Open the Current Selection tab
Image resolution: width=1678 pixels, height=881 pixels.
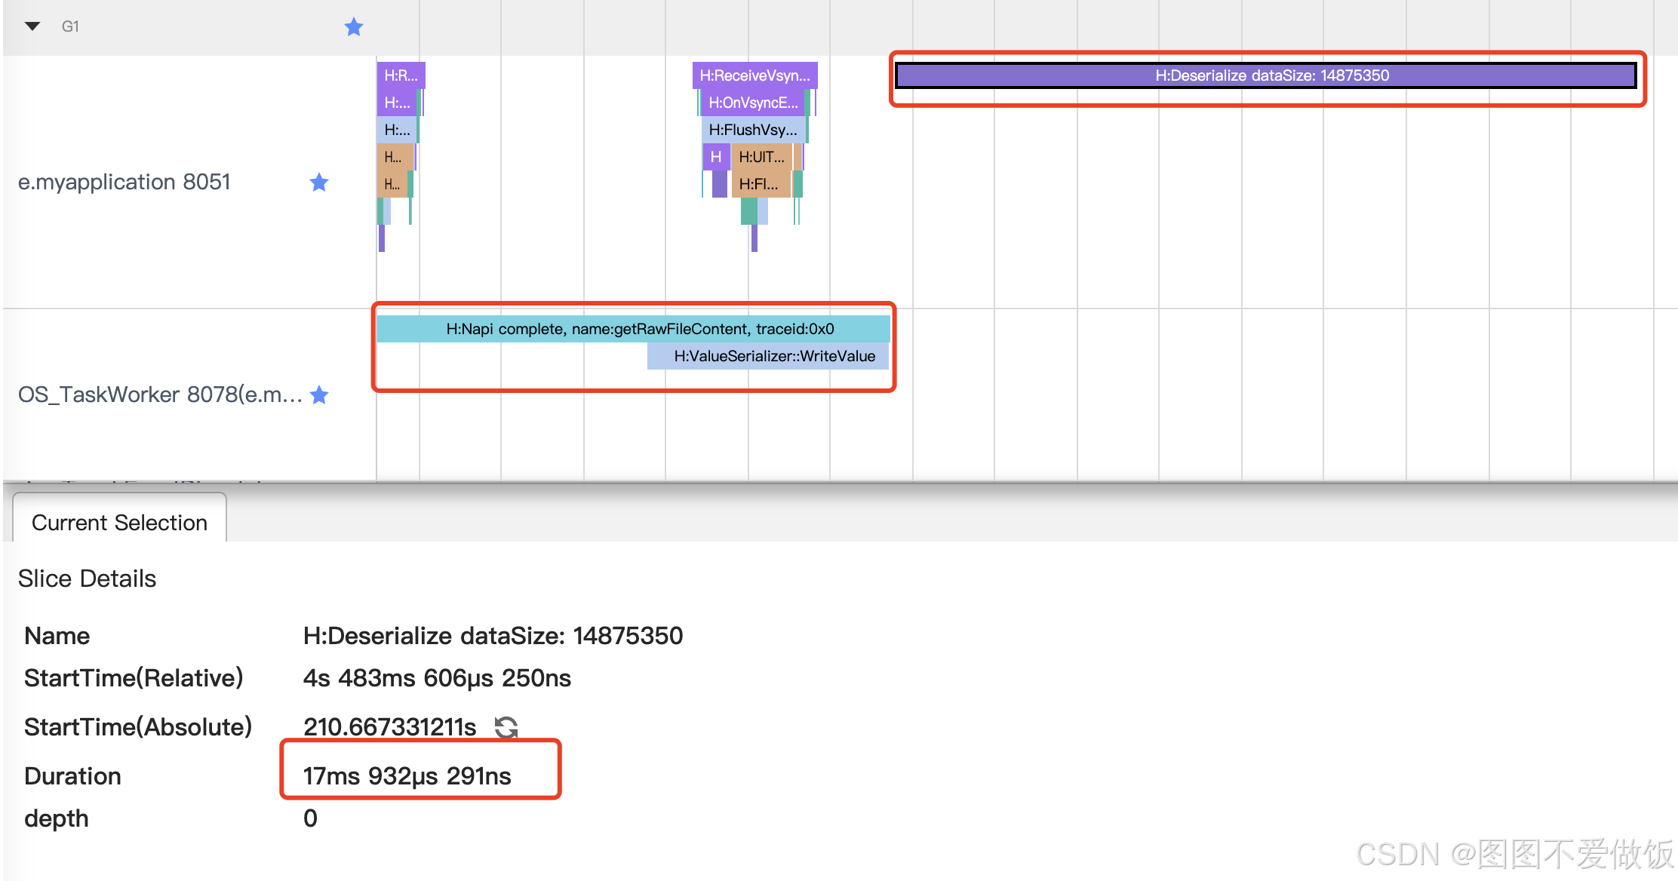coord(119,523)
